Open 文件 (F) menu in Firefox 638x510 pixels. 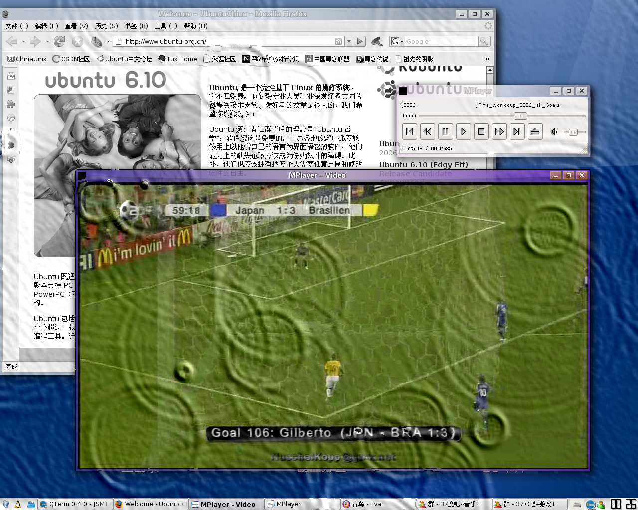pos(17,26)
